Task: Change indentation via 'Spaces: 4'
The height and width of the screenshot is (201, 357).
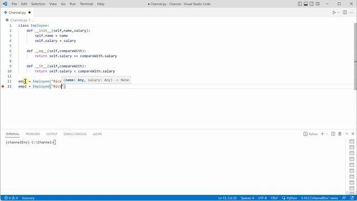Action: click(247, 198)
